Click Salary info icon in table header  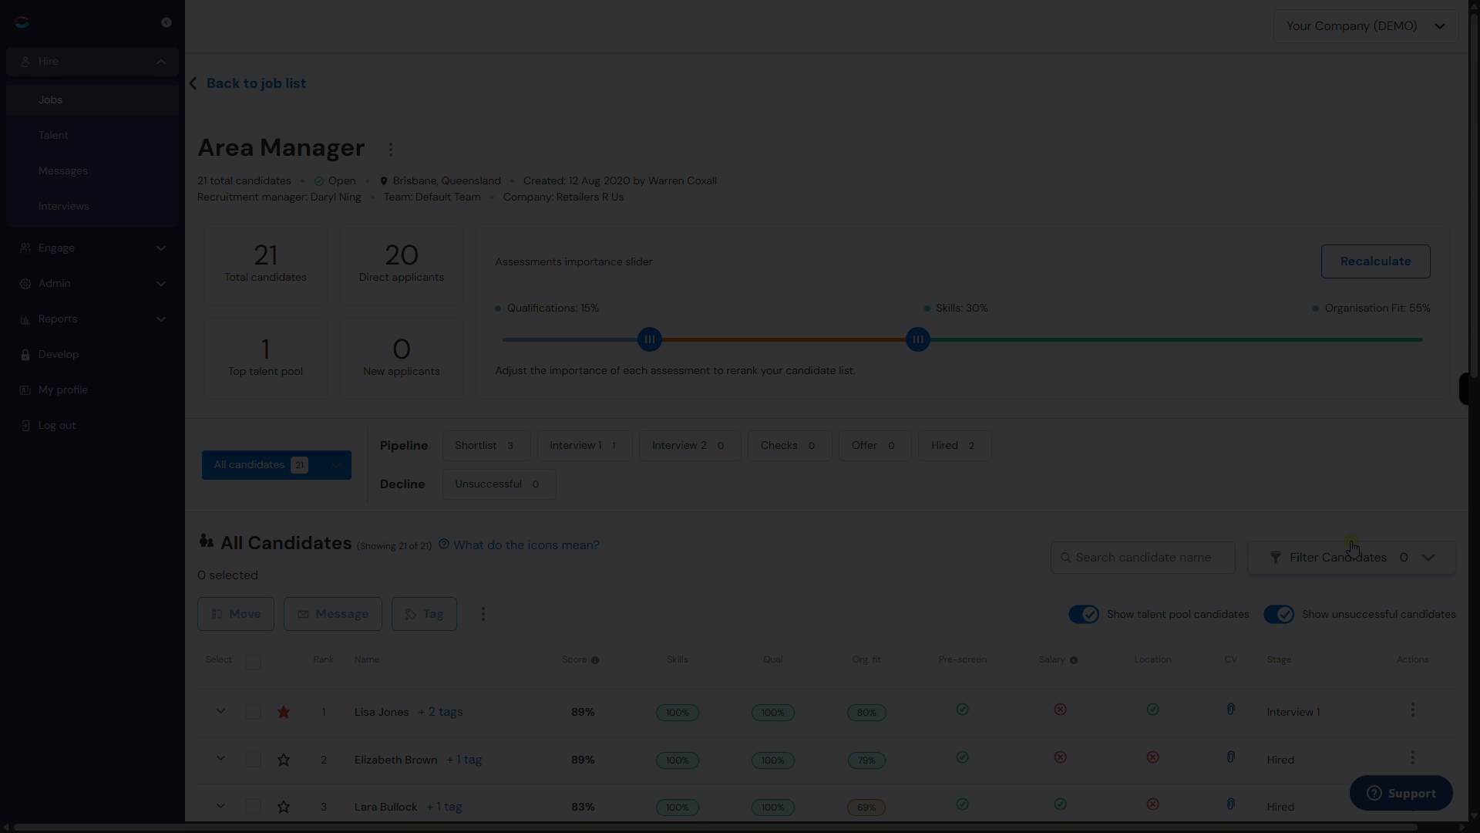(x=1074, y=660)
